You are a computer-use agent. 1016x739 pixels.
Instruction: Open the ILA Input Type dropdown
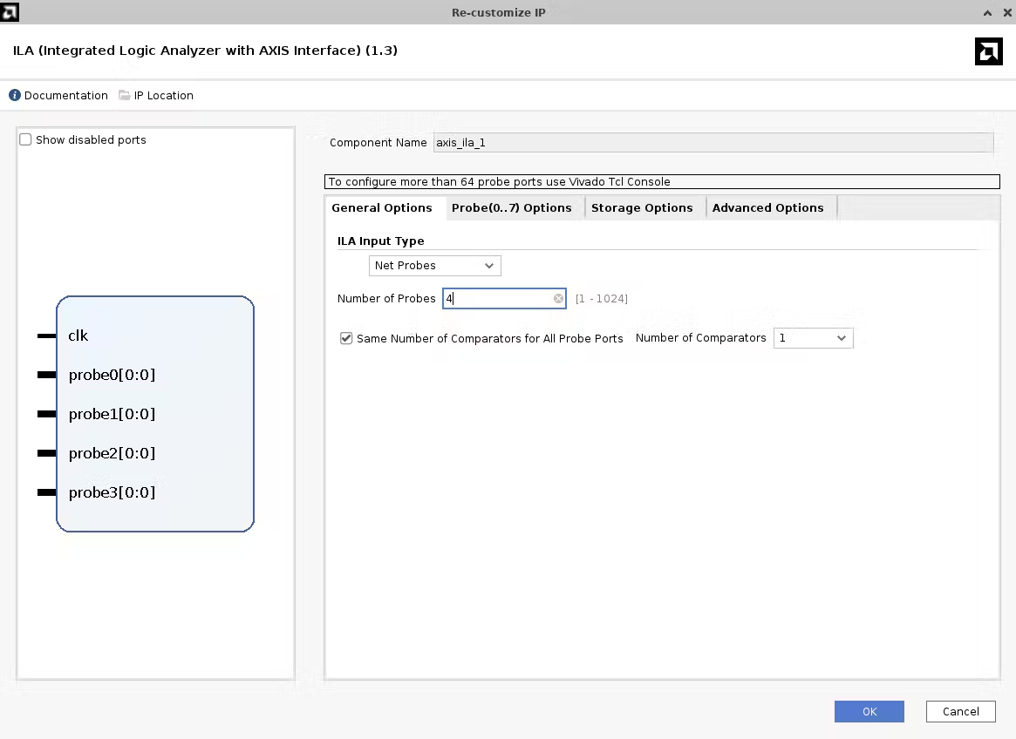point(435,266)
